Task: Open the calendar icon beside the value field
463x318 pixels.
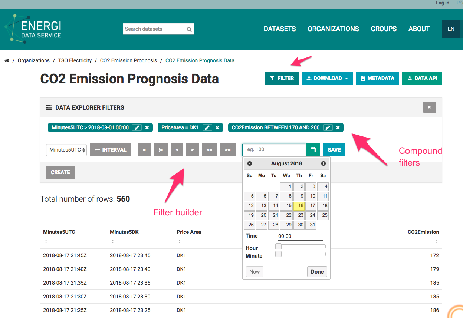Action: pos(313,150)
